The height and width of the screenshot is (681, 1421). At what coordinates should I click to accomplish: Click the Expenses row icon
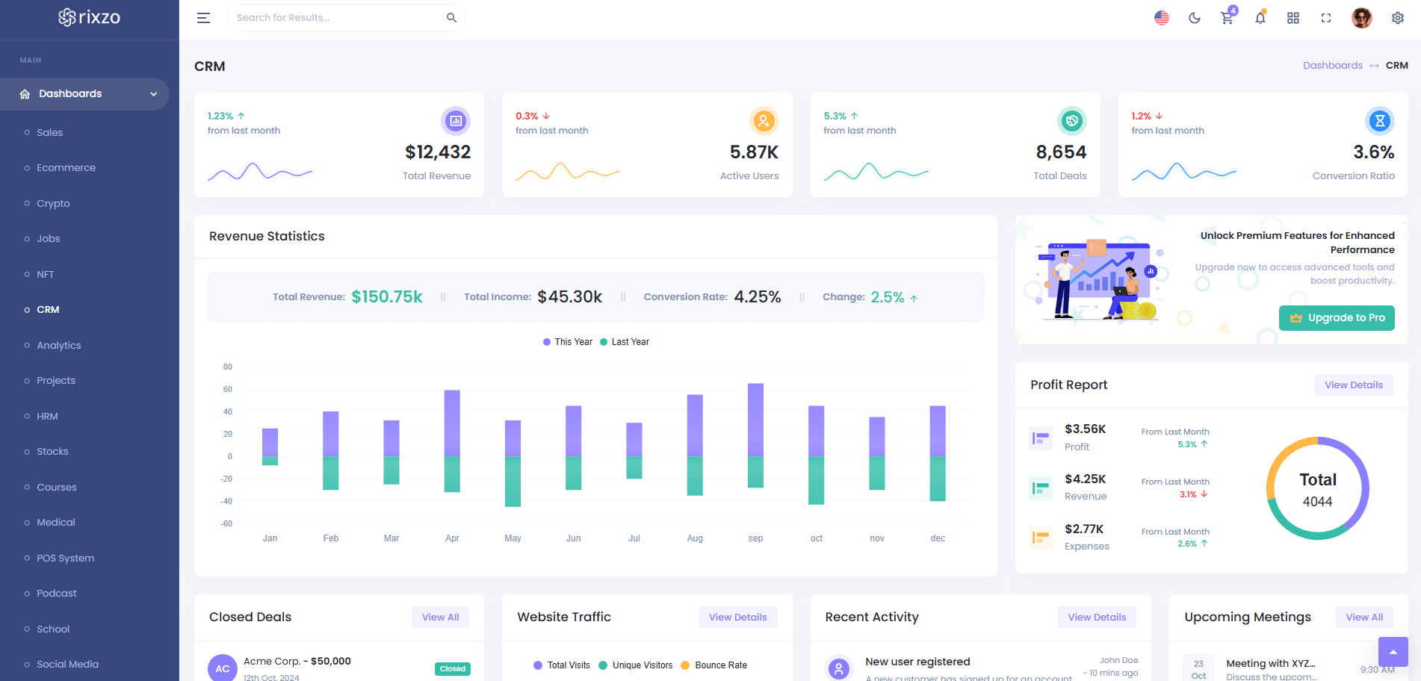point(1041,538)
